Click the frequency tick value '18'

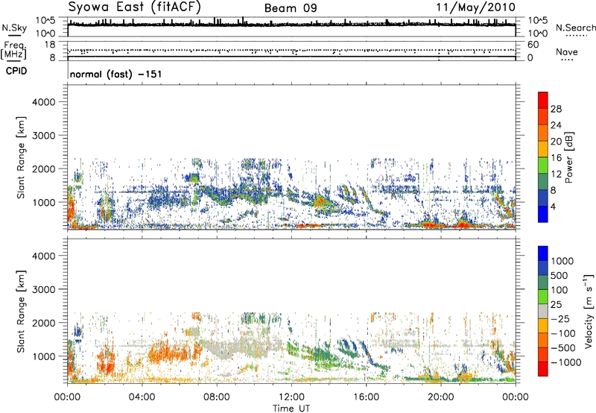pos(49,45)
